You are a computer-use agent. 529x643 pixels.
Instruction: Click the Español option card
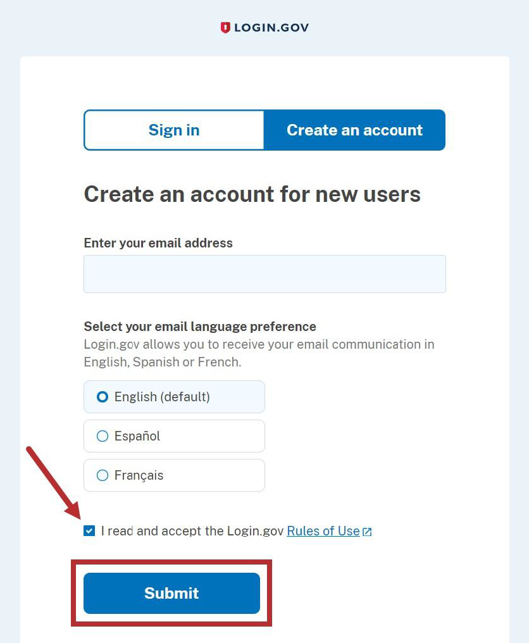pyautogui.click(x=174, y=436)
